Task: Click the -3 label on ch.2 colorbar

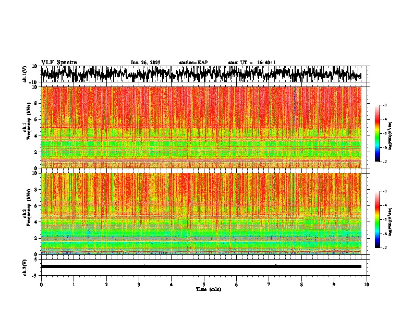Action: tap(384, 191)
